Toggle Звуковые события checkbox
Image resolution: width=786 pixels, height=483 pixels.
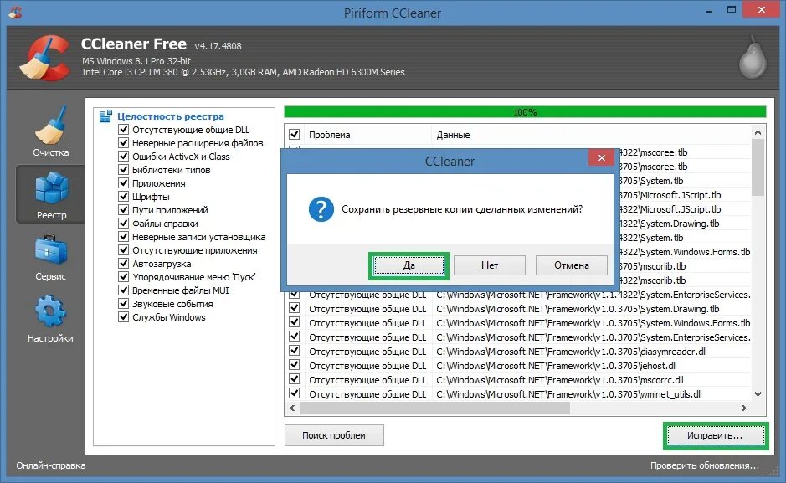tap(123, 304)
